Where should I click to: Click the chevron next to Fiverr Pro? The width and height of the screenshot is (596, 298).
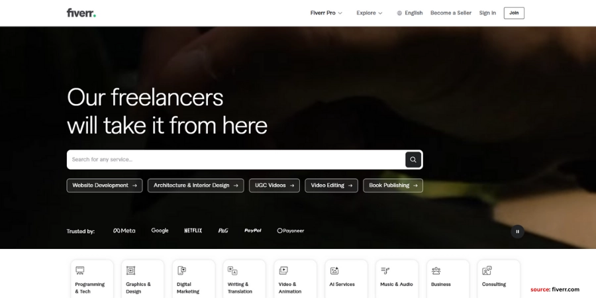[x=340, y=13]
